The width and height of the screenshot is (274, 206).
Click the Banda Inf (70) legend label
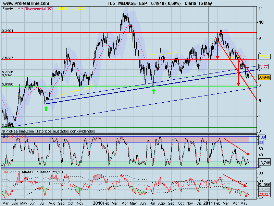51,172
